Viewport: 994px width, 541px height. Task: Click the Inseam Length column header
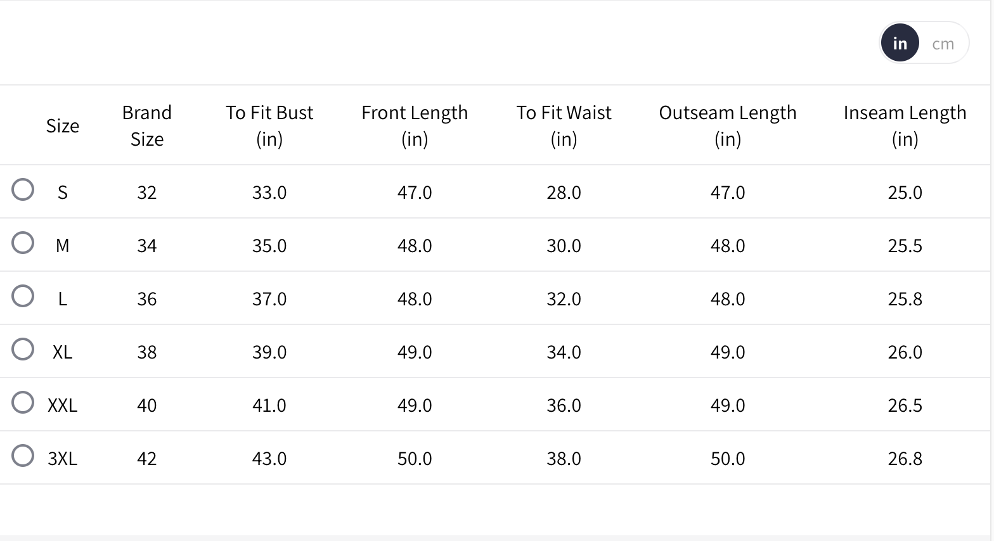tap(905, 125)
